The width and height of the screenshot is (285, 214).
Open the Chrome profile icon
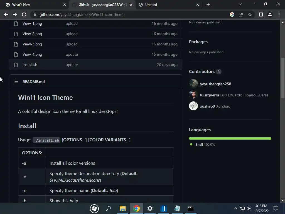(x=270, y=14)
